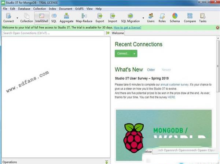Screen dimensions: 220x164
Task: Click the Collection toolbar icon
Action: (x=26, y=18)
